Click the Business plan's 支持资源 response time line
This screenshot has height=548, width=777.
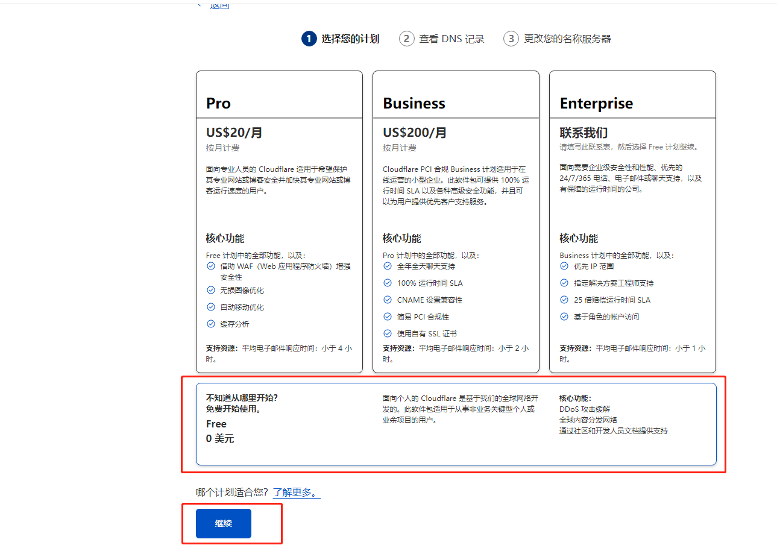[x=456, y=353]
